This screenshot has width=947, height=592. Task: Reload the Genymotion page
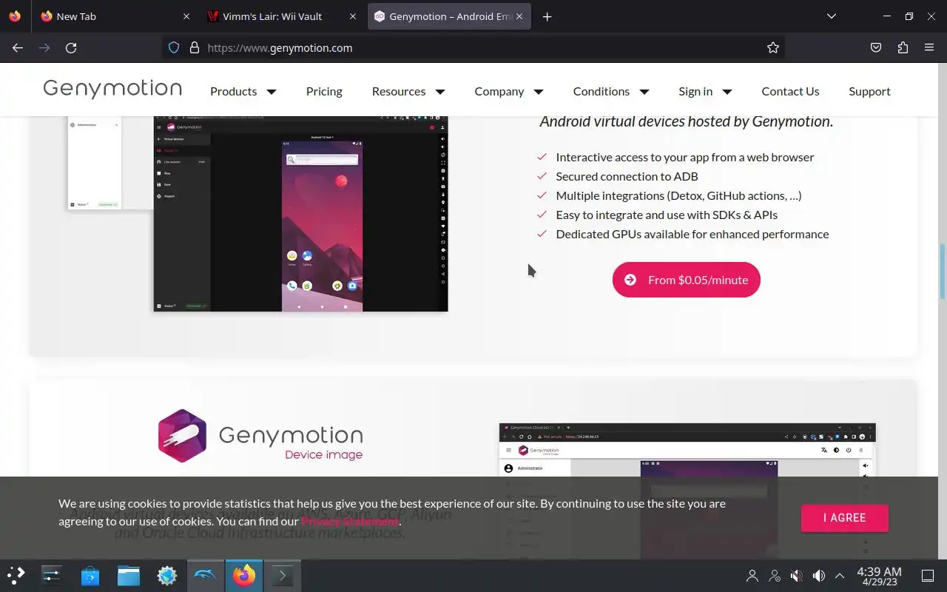pyautogui.click(x=71, y=47)
